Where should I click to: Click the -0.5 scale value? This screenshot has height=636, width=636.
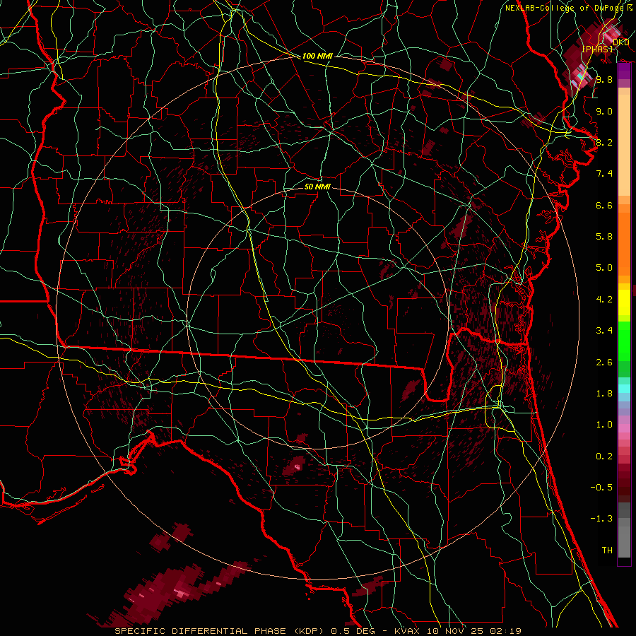pos(601,488)
